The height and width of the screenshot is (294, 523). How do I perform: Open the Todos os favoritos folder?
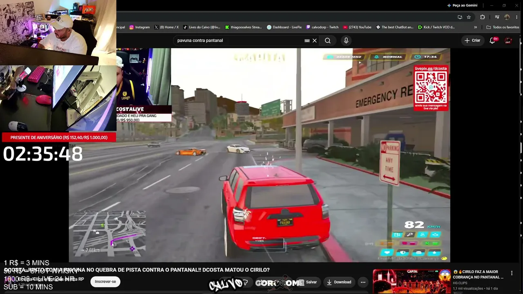click(503, 27)
